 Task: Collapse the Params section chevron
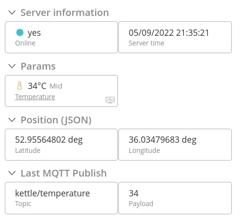click(12, 66)
